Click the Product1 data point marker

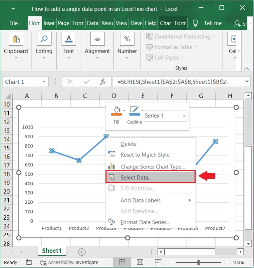[52, 151]
